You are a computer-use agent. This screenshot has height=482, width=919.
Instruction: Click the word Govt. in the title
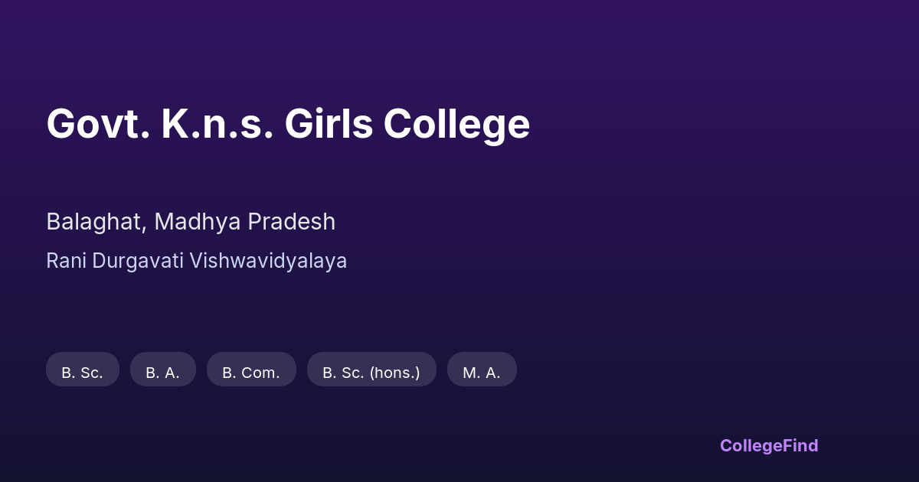[x=97, y=124]
